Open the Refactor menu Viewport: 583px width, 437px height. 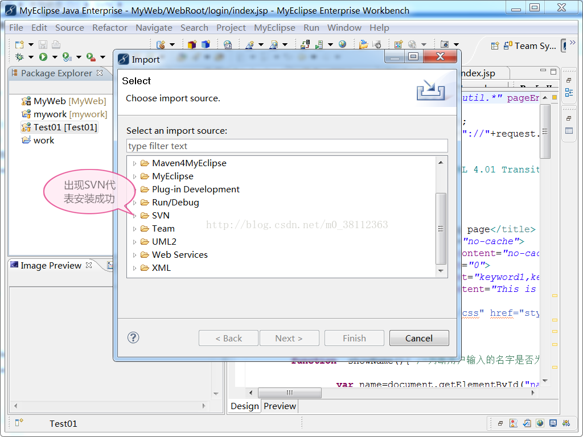tap(110, 28)
